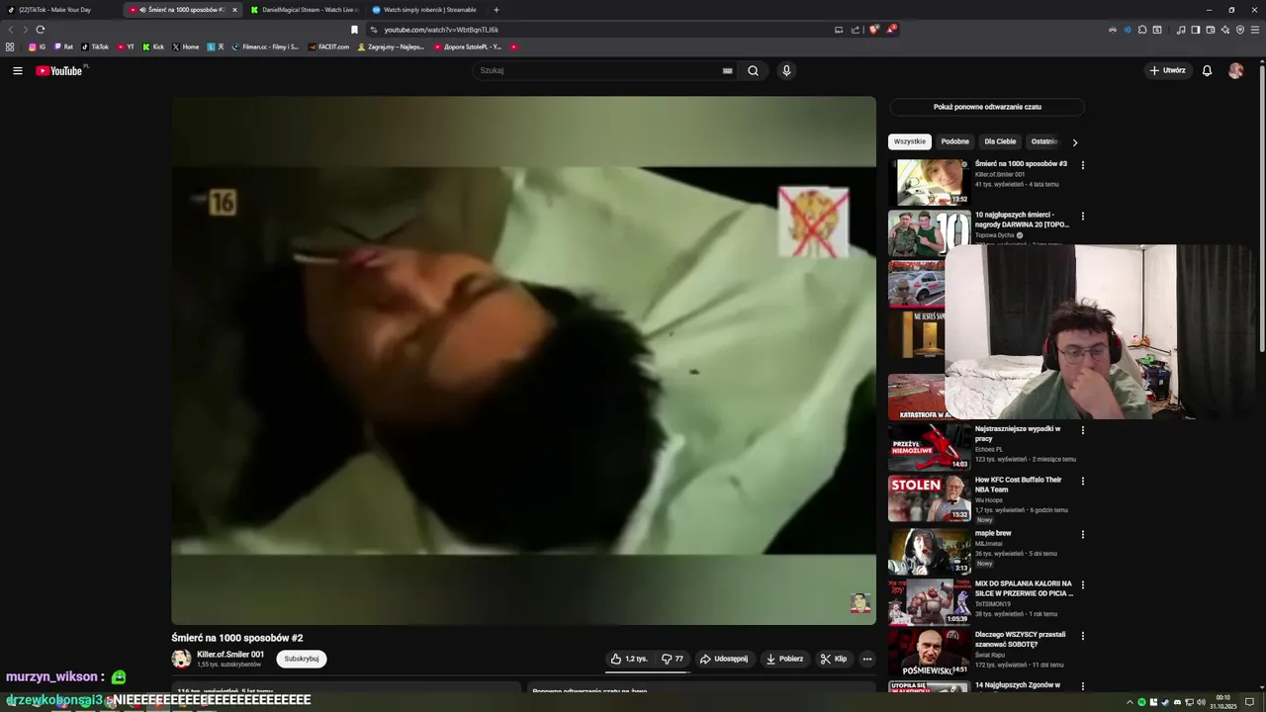Click the address bar URL
1266x712 pixels.
pos(441,30)
